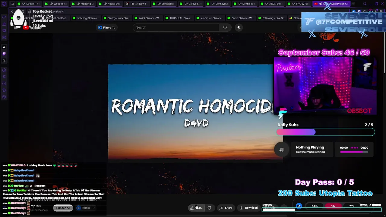The height and width of the screenshot is (217, 386).
Task: Open Following - Live Streams bookmark
Action: coord(272,18)
